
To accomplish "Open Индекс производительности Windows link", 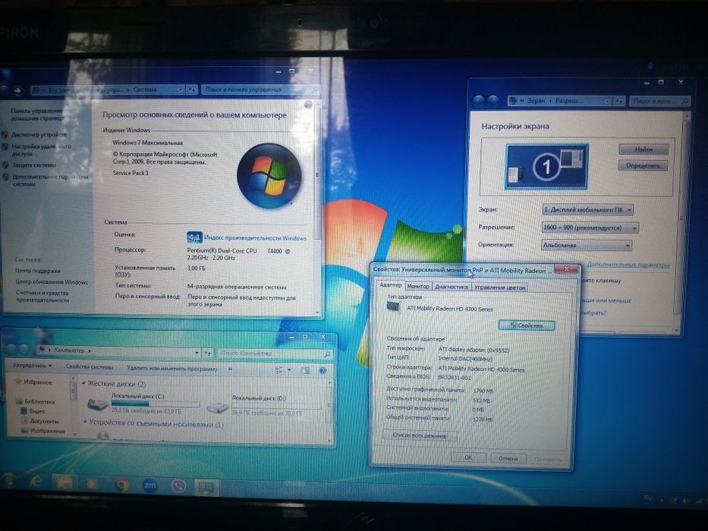I will (255, 238).
